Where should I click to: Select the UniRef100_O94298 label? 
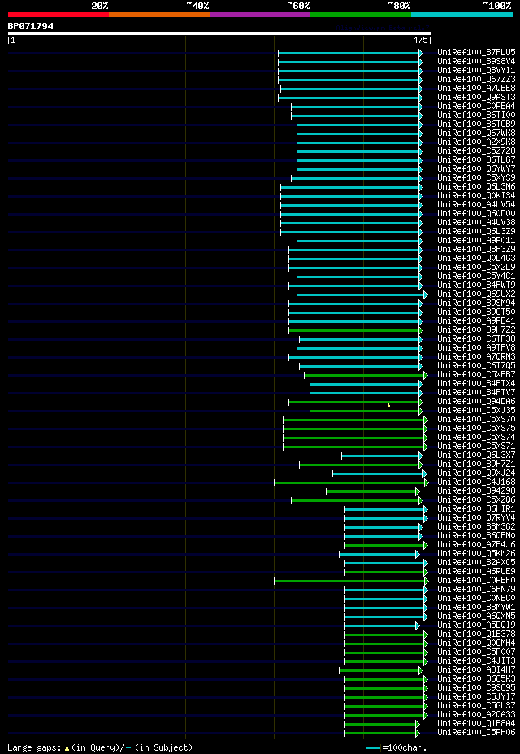pyautogui.click(x=476, y=491)
